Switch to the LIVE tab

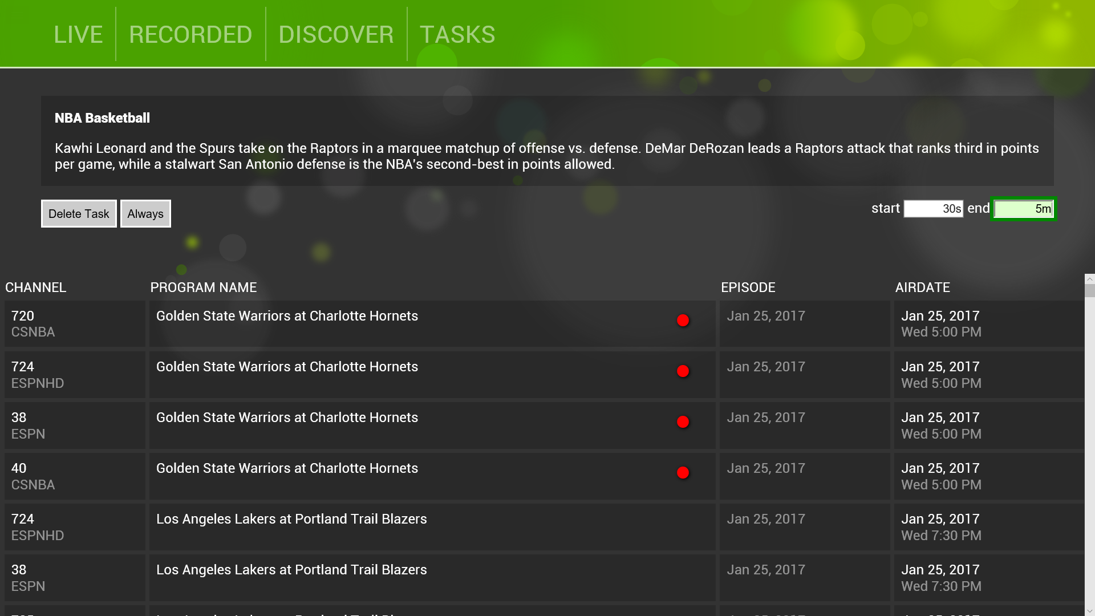click(79, 34)
